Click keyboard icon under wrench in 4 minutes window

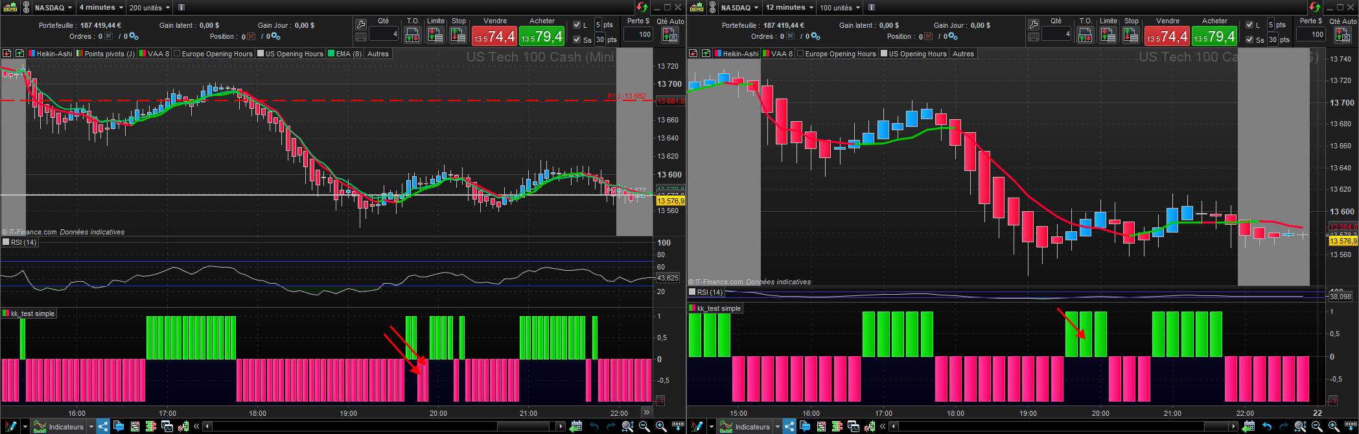(x=362, y=36)
